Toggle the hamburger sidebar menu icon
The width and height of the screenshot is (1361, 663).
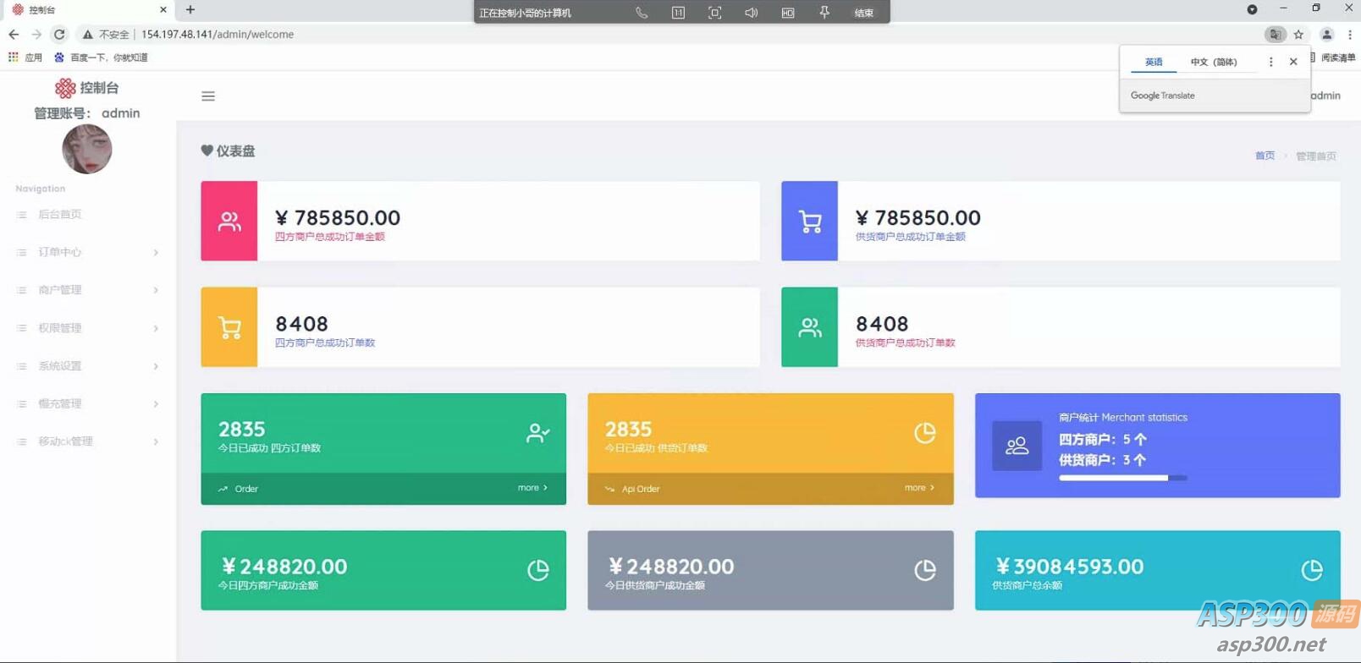coord(208,96)
